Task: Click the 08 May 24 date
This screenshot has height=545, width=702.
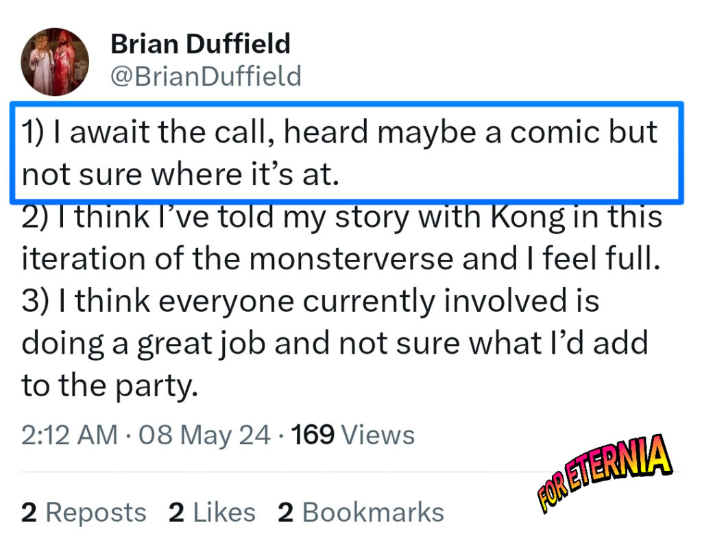Action: click(x=204, y=435)
